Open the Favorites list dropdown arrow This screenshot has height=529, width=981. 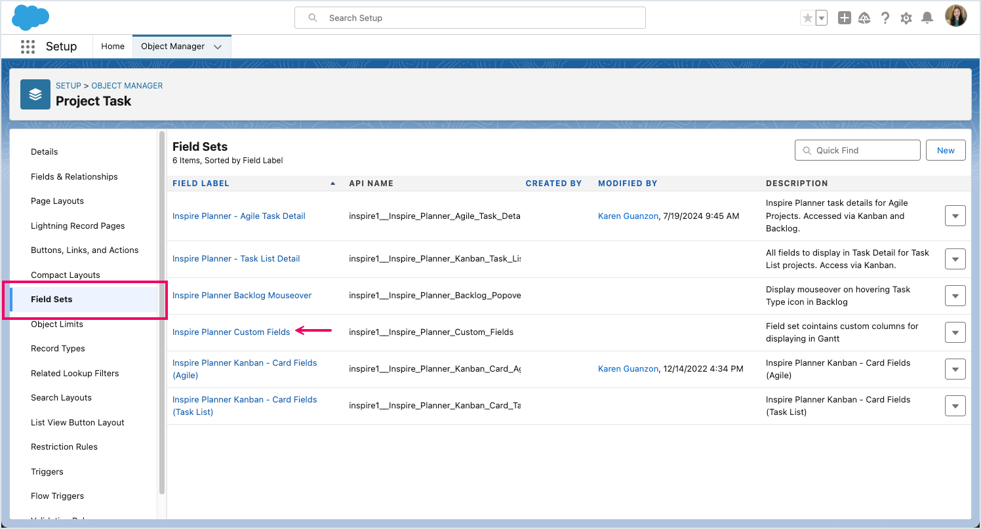coord(821,18)
